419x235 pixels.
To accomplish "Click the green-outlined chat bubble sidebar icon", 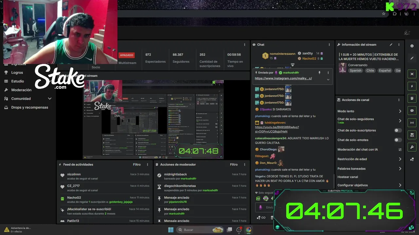I will (412, 111).
